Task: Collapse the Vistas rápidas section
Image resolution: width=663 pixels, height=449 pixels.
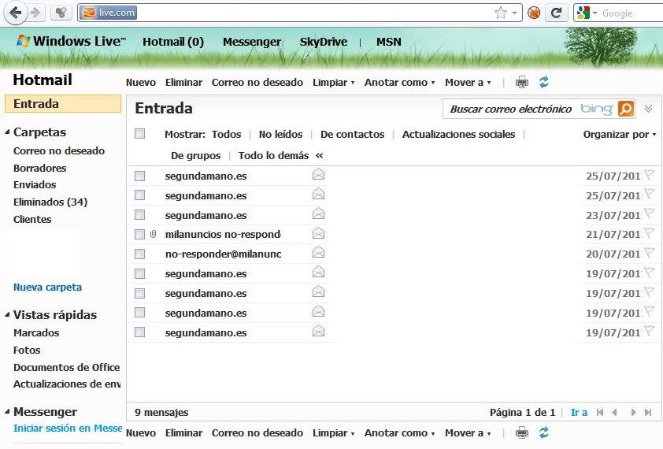Action: 7,315
